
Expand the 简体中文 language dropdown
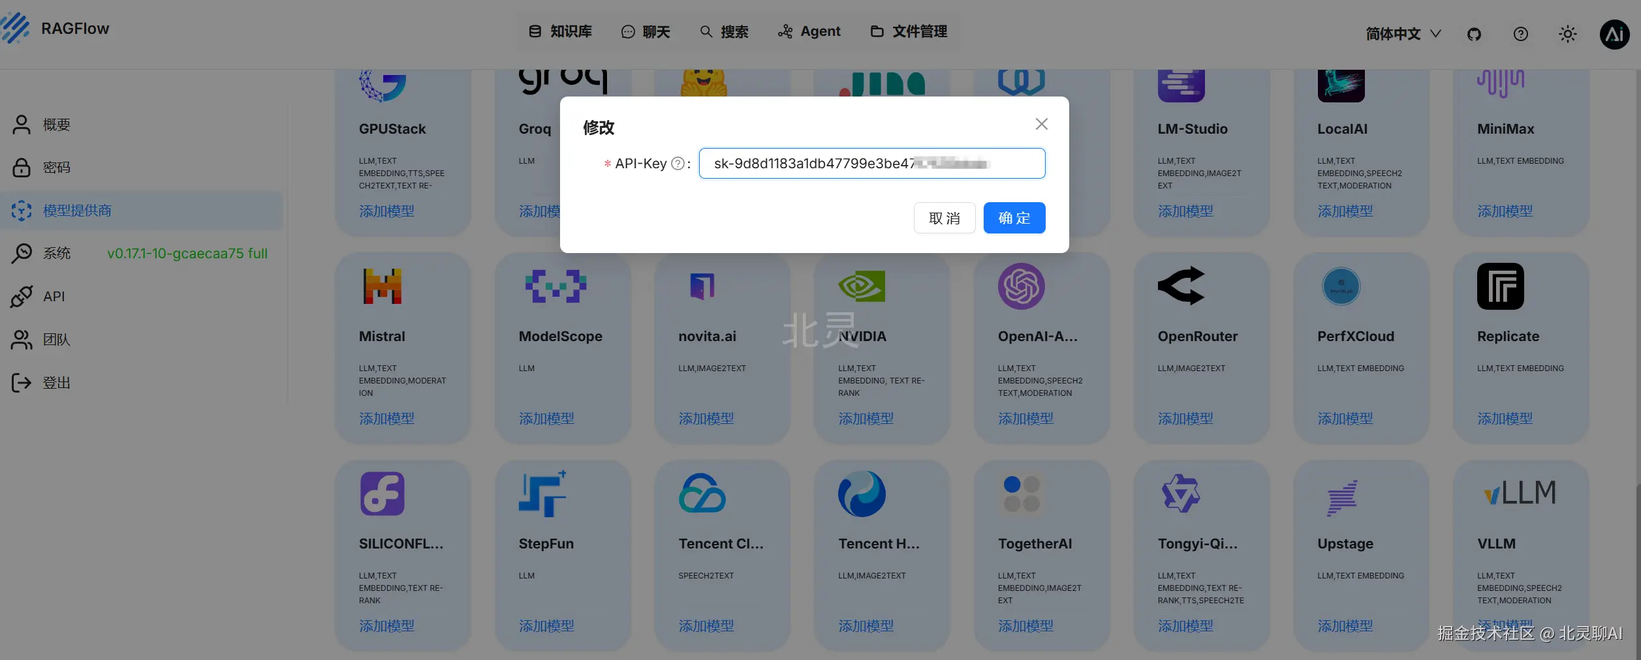tap(1403, 34)
